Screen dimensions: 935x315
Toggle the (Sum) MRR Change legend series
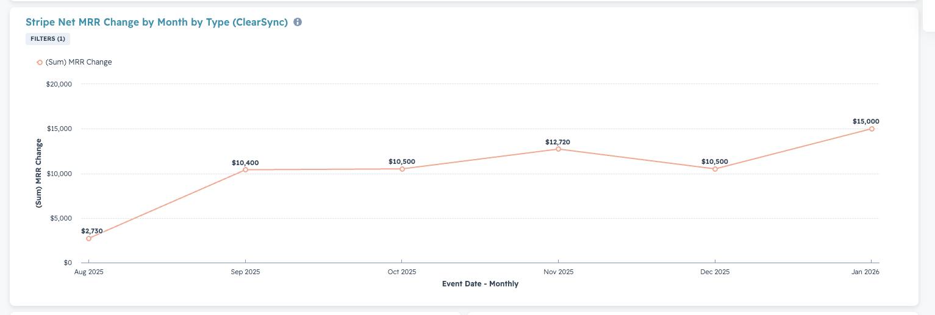(x=74, y=62)
